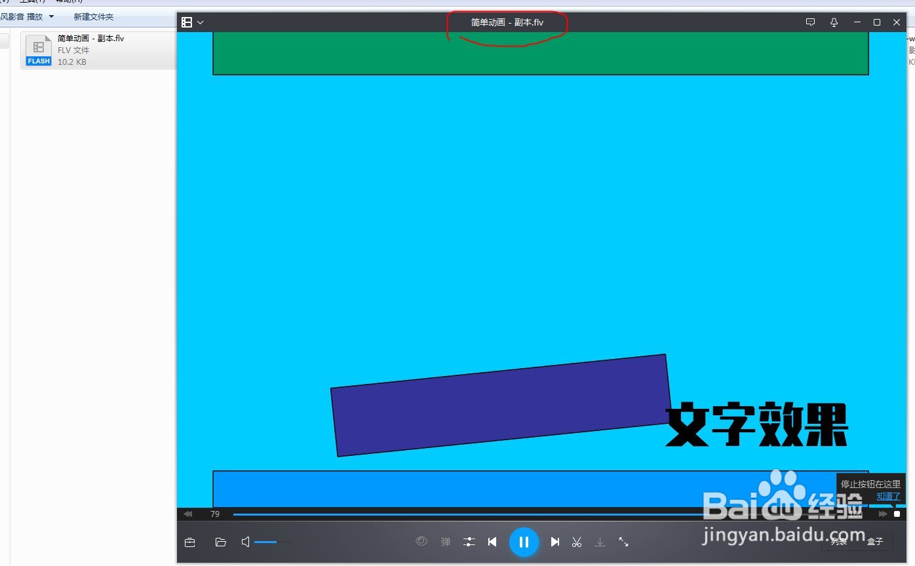The image size is (915, 566).
Task: Open the 列表 playlist button
Action: pyautogui.click(x=839, y=542)
